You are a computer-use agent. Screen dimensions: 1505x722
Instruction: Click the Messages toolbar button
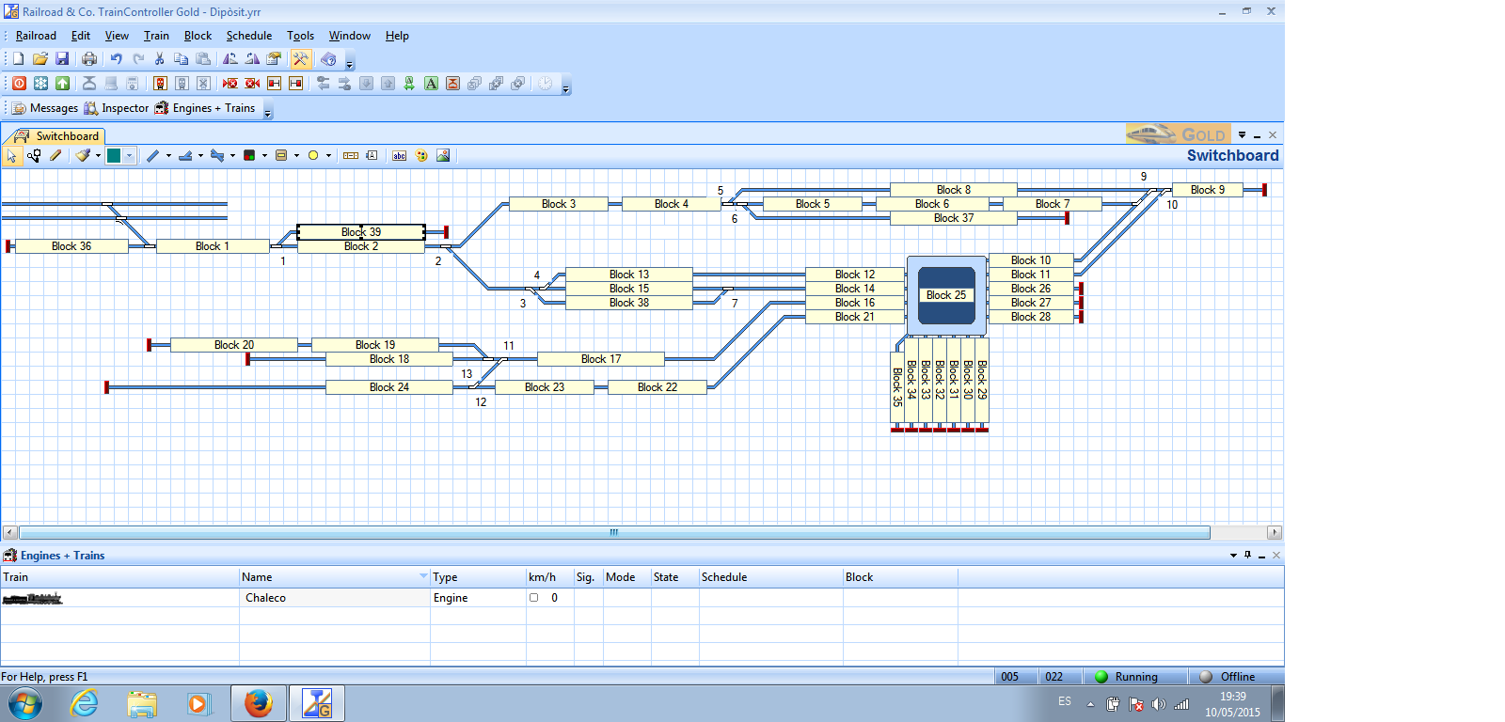(44, 108)
